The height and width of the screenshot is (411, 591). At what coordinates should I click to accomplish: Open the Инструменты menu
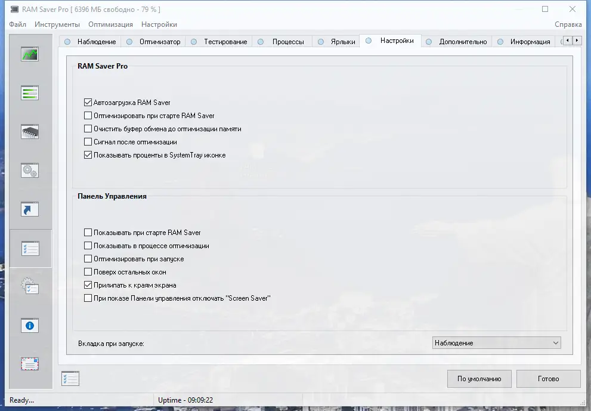click(x=57, y=24)
